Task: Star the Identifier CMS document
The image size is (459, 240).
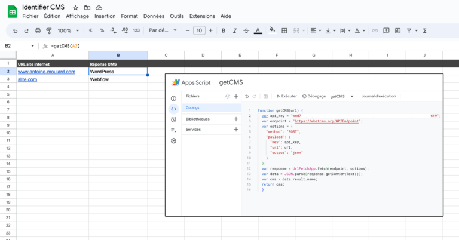Action: coord(76,7)
